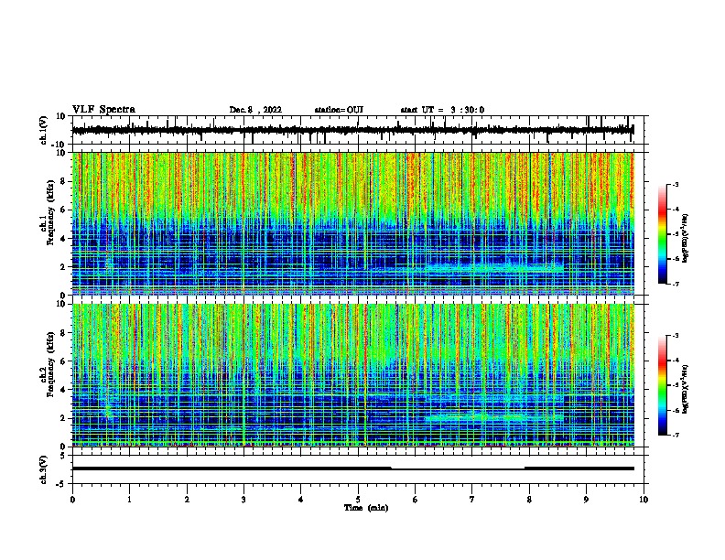Click the time axis tick label "2"

(187, 500)
